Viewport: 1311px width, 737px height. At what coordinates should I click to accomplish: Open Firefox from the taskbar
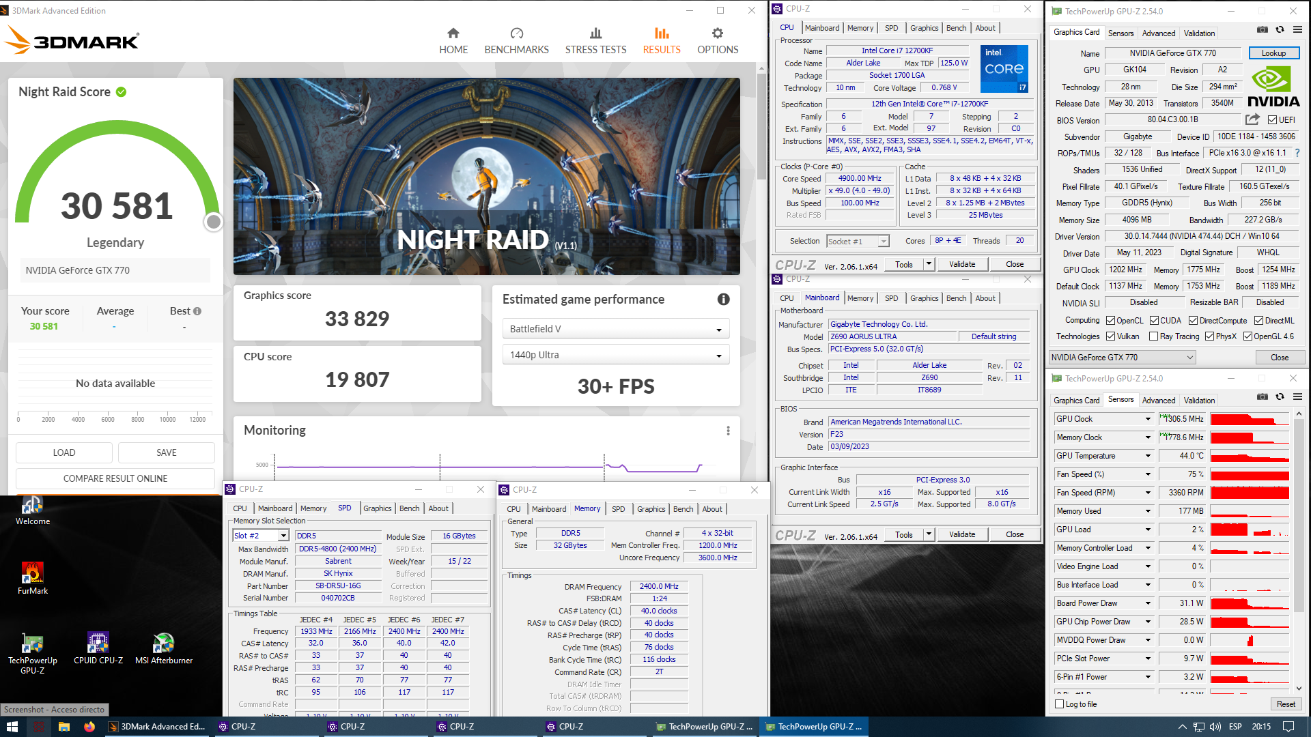(89, 727)
